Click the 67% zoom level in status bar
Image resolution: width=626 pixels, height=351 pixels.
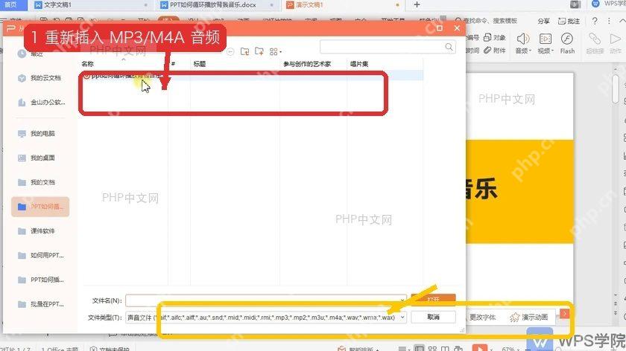tap(508, 349)
